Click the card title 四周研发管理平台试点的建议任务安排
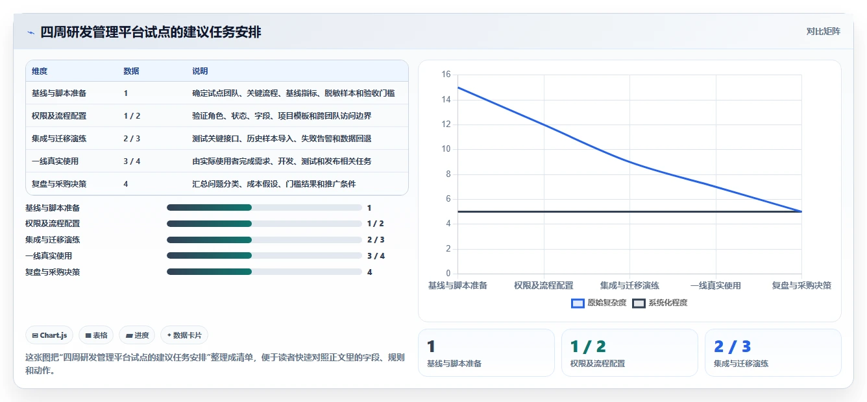The width and height of the screenshot is (867, 402). [151, 32]
